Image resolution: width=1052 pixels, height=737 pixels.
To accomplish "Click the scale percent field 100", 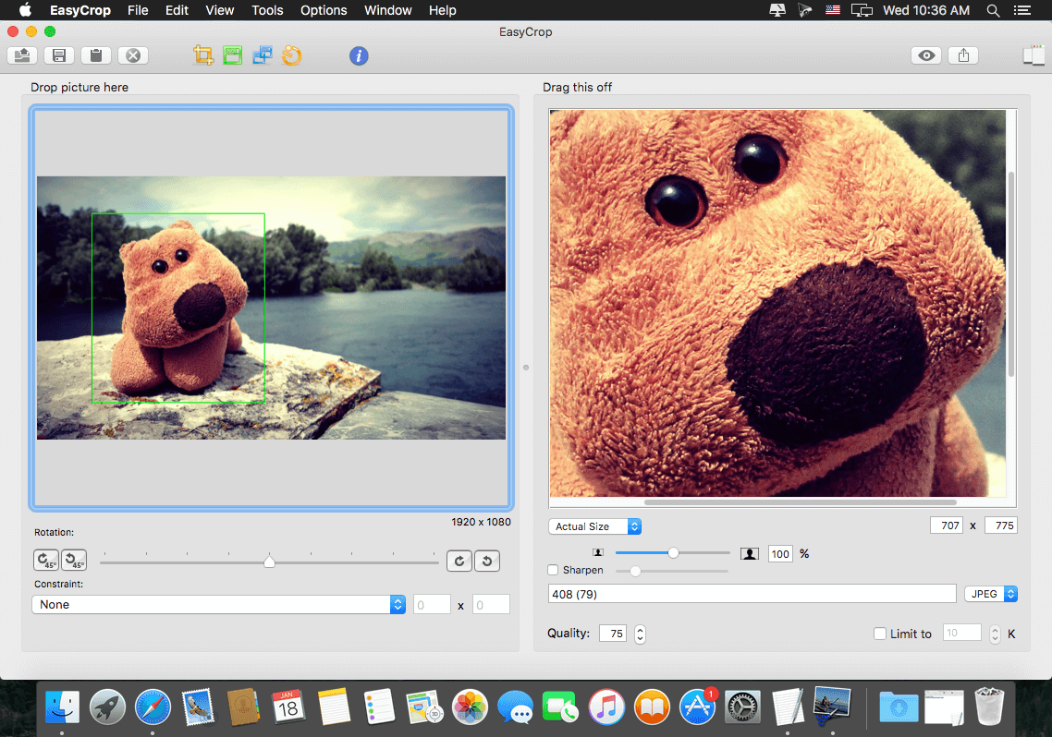I will 780,553.
